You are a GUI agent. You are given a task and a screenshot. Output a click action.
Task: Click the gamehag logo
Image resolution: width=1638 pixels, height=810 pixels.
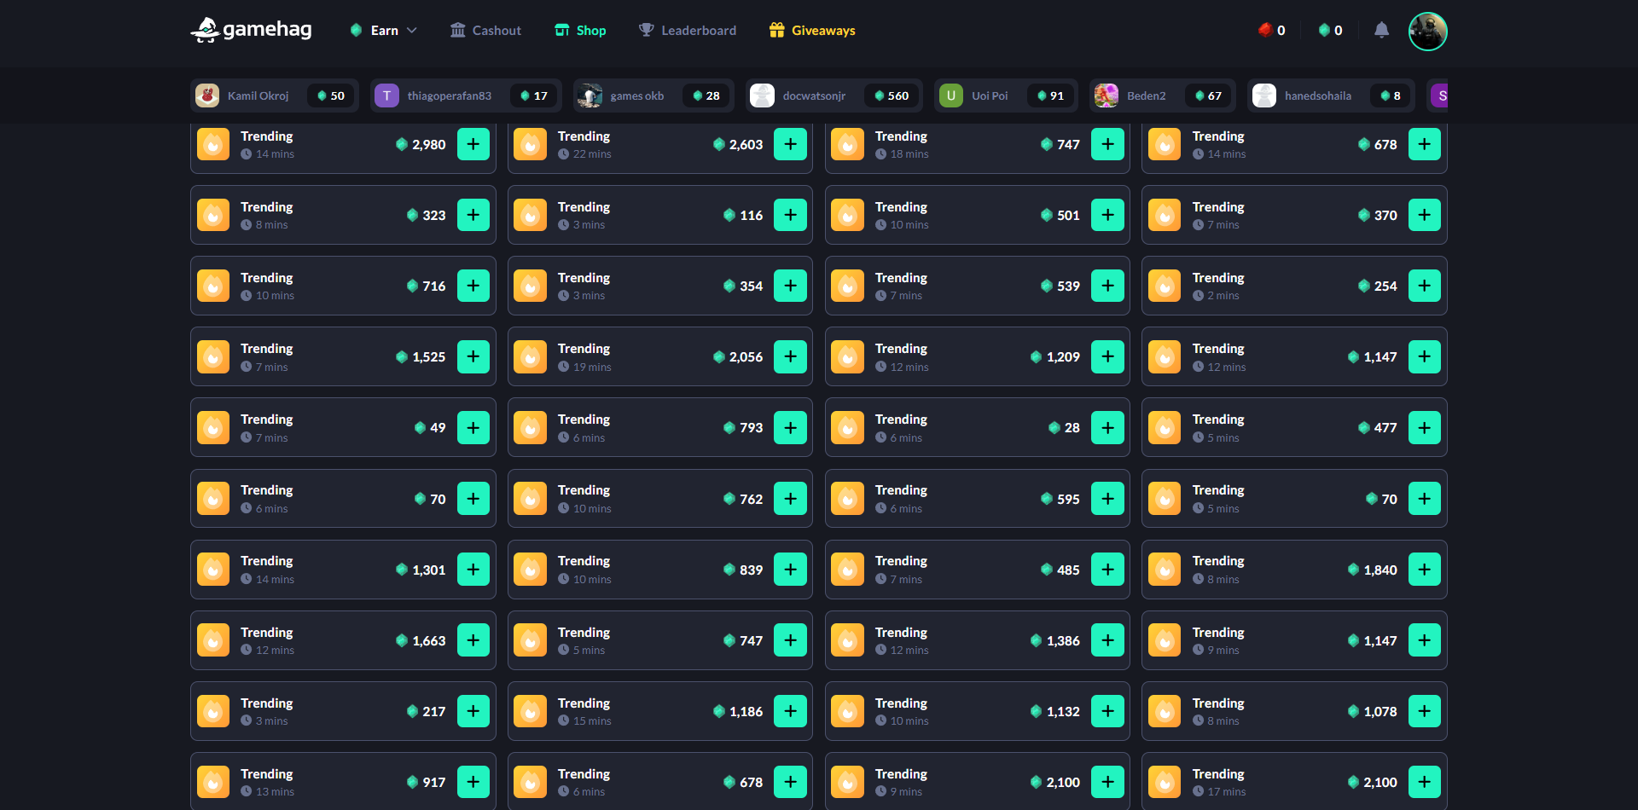tap(251, 30)
